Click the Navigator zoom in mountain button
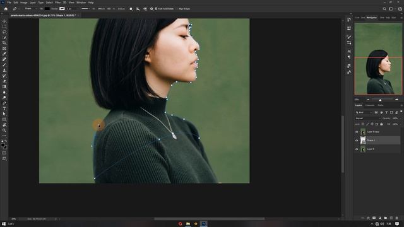 tap(397, 100)
